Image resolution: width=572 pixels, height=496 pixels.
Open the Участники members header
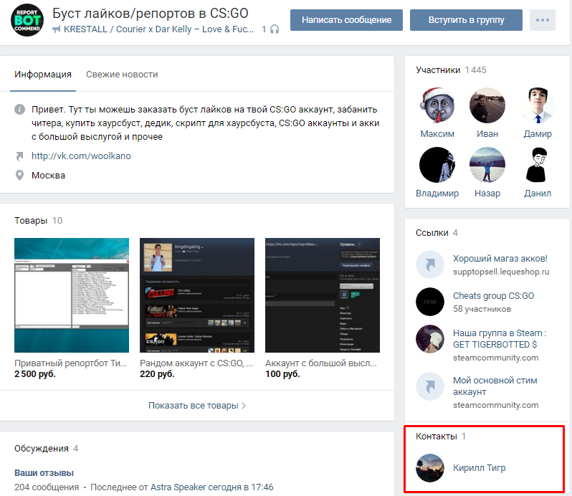(x=451, y=70)
